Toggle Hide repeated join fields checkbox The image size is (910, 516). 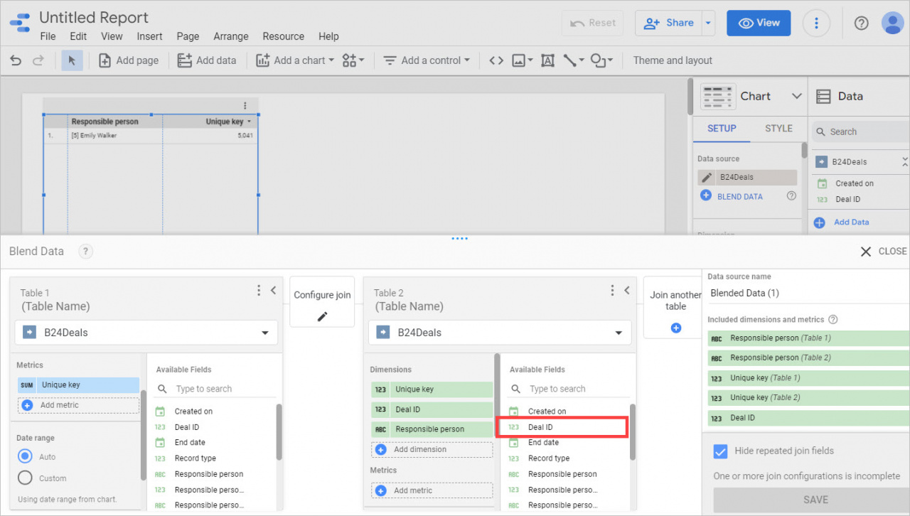[721, 451]
